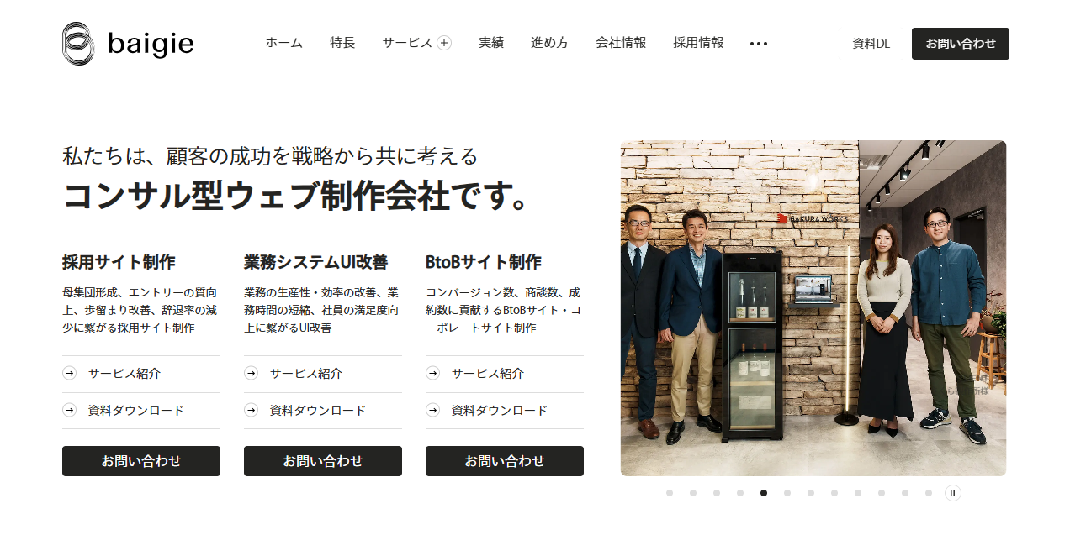The width and height of the screenshot is (1070, 535).
Task: Open the three-dots more menu
Action: tap(759, 44)
